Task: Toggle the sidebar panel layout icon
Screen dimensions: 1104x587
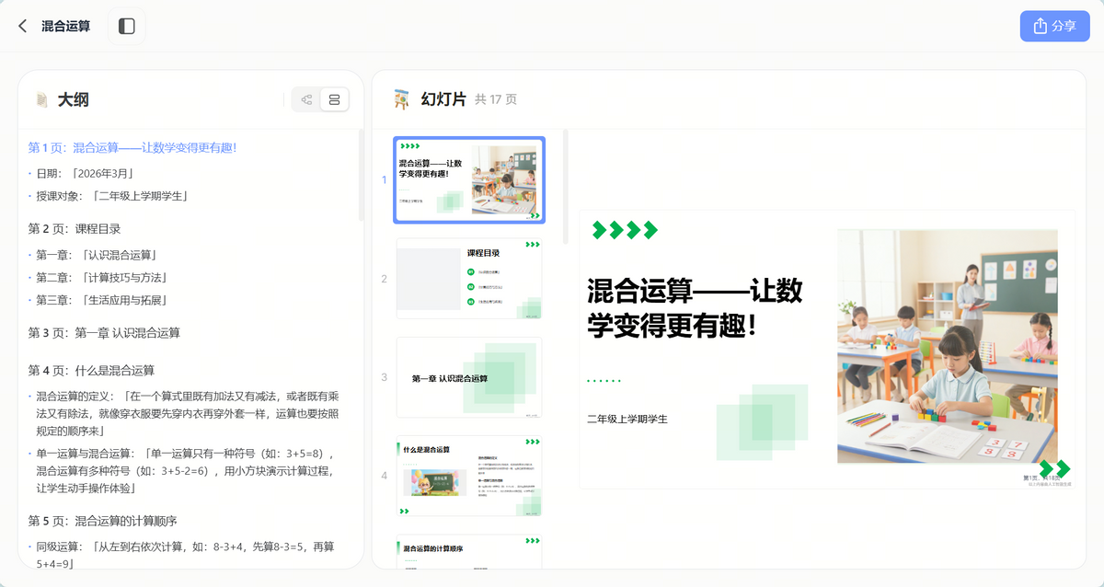Action: tap(127, 26)
